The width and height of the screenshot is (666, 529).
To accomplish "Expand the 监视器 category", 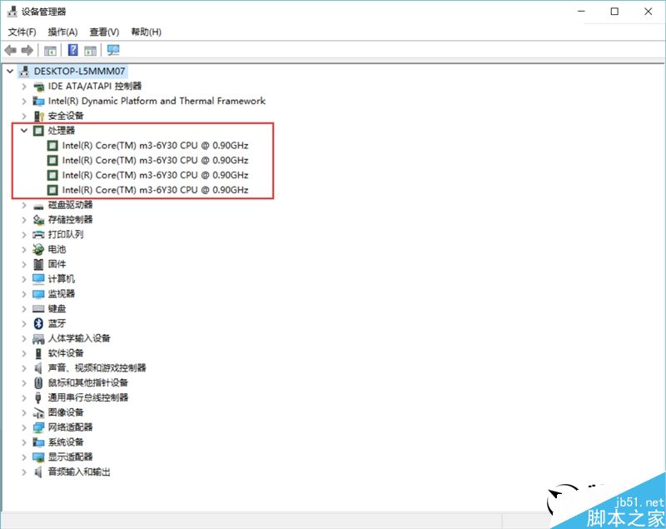I will (24, 294).
